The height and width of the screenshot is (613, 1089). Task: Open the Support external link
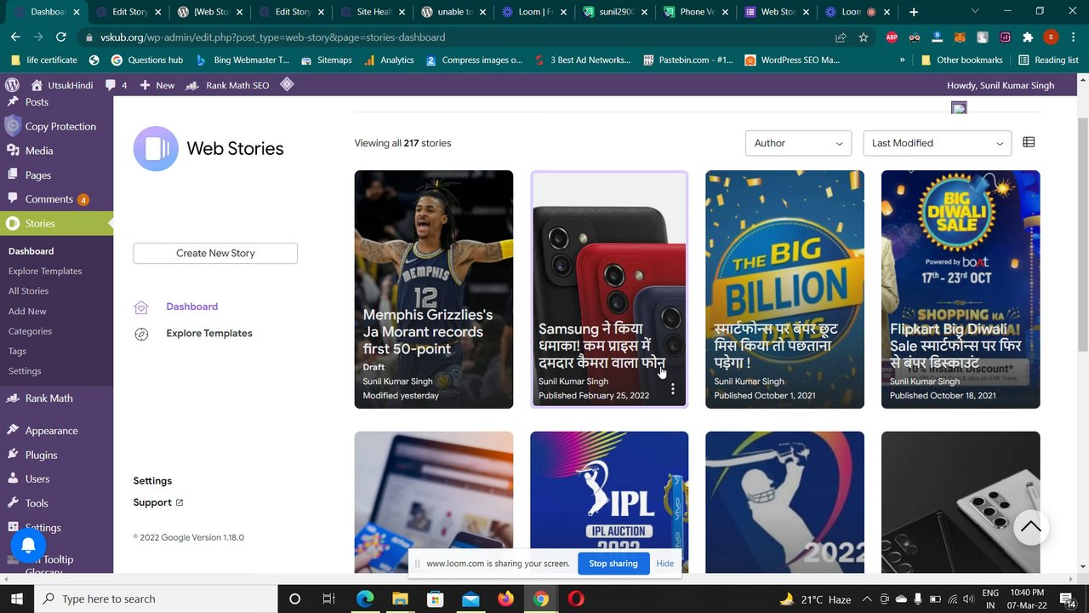point(158,502)
